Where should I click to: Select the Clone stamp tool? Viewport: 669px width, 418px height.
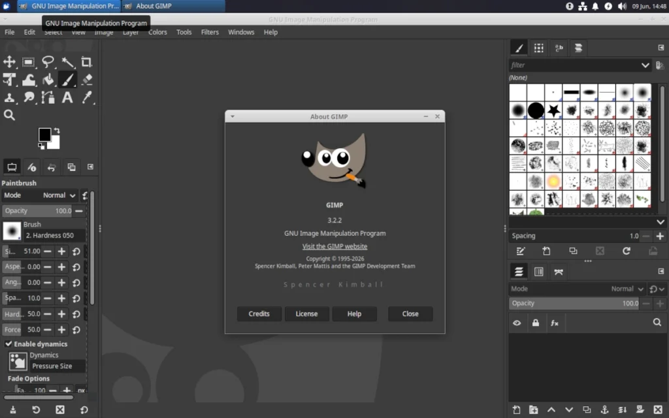pos(9,98)
